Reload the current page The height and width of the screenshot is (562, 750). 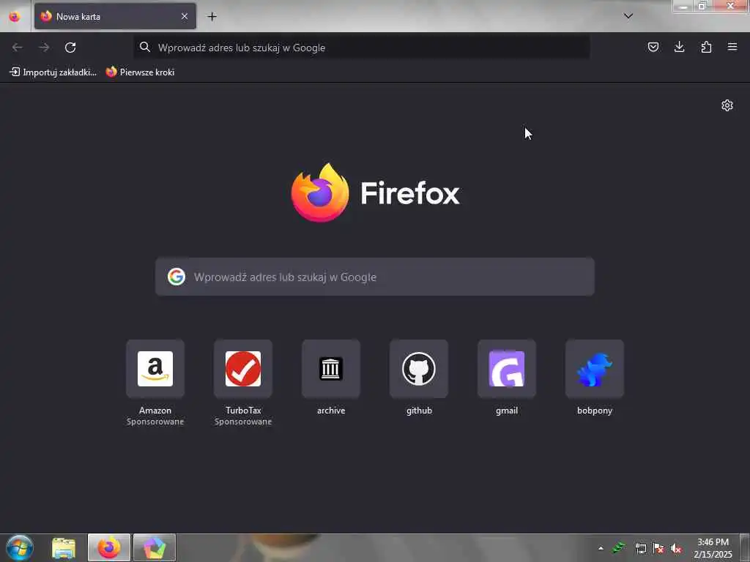pos(70,48)
